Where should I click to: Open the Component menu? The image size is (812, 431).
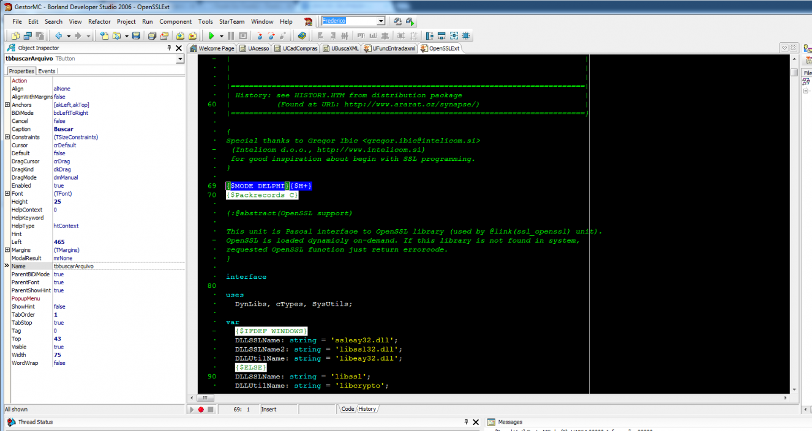point(175,21)
